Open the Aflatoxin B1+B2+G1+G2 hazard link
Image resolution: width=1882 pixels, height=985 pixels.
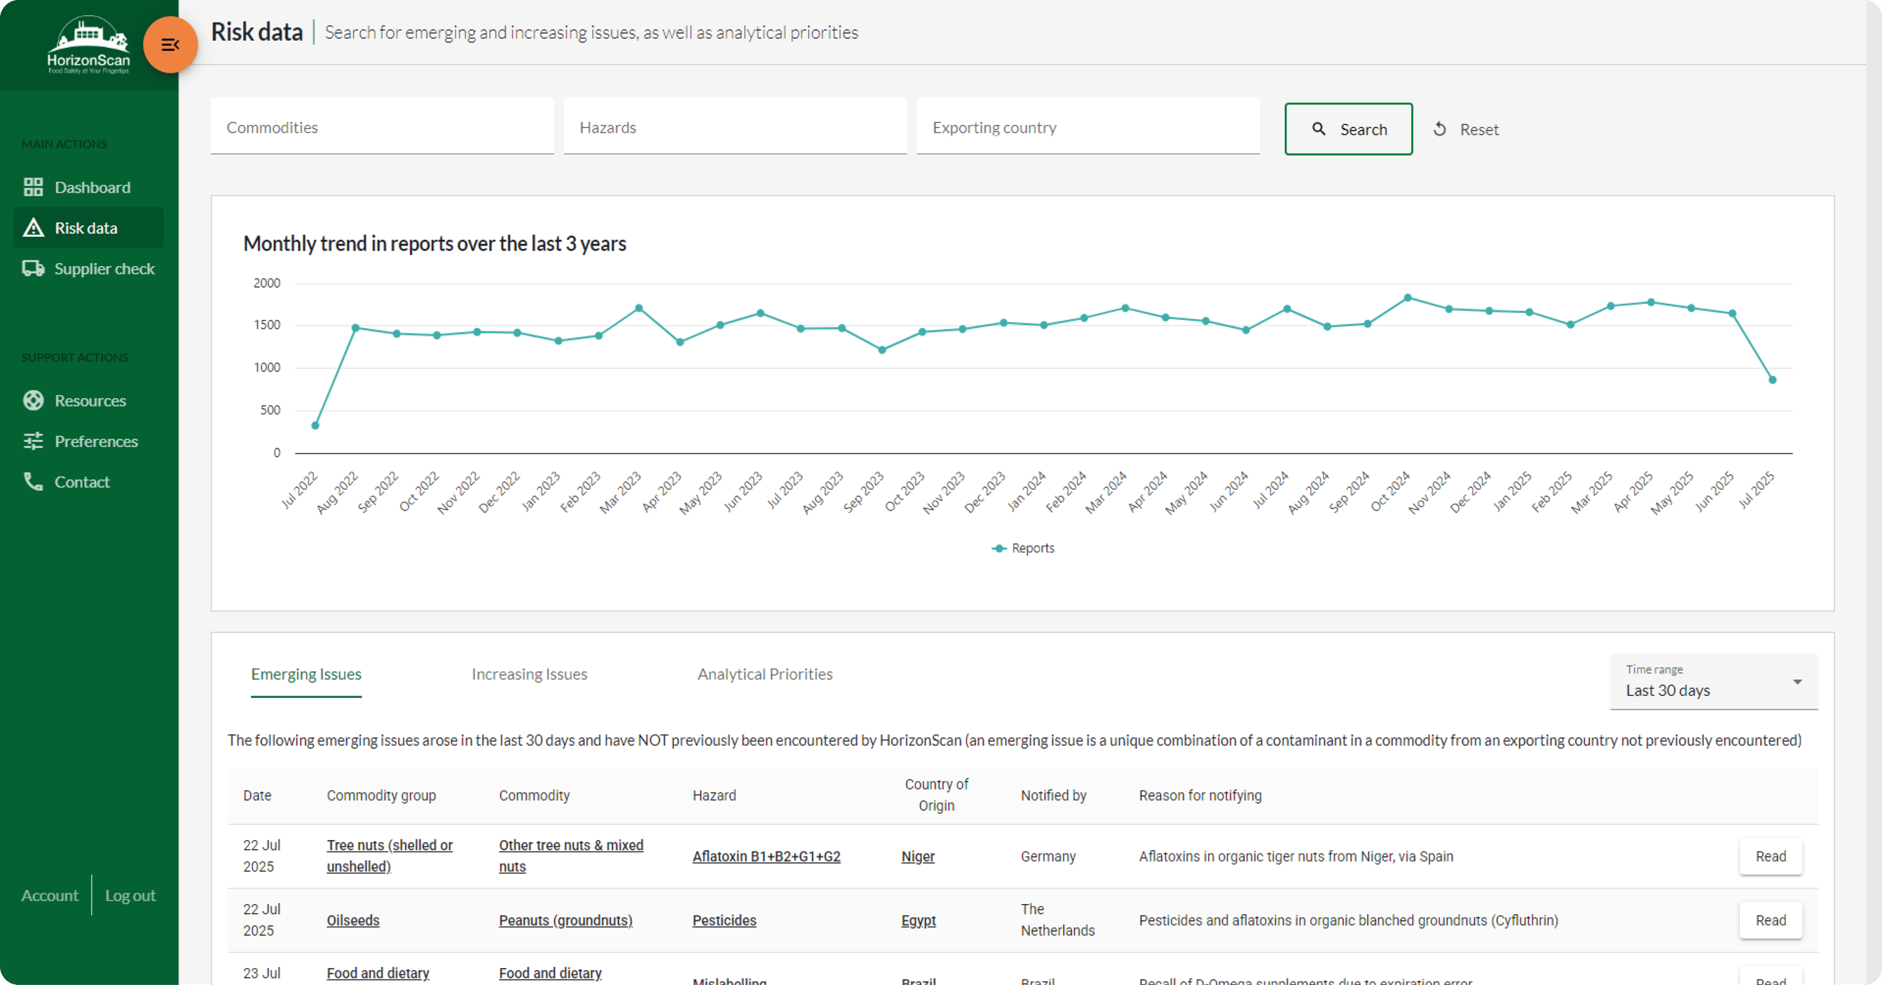[x=765, y=856]
